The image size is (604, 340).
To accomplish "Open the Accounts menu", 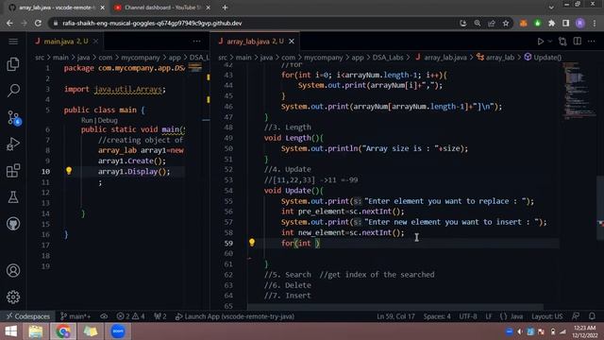I will pos(13,271).
